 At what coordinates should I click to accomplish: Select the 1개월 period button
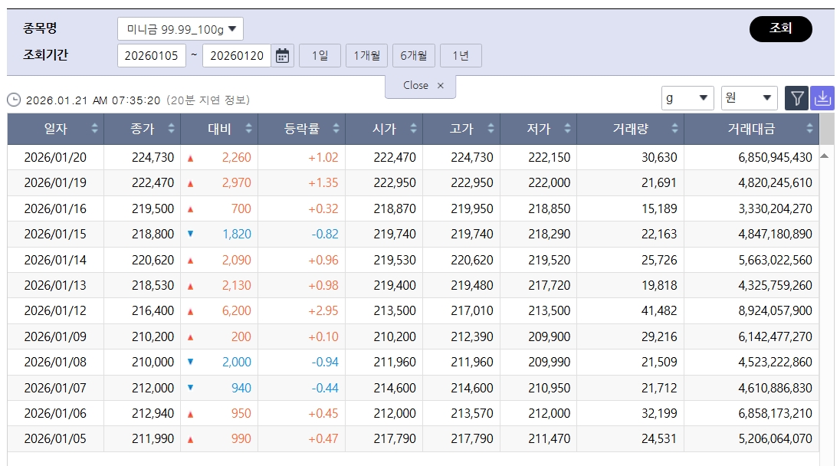coord(366,56)
